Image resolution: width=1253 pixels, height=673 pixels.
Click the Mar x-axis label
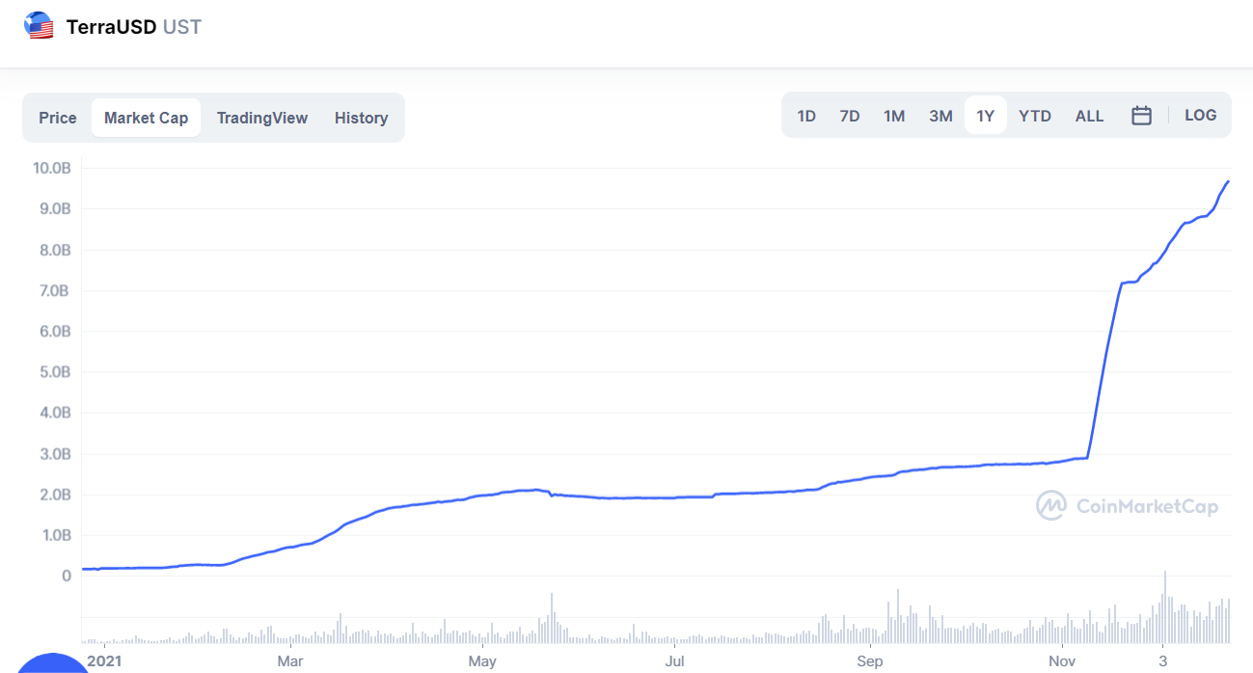coord(290,660)
